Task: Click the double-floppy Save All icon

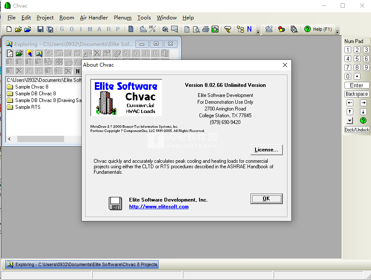Action: tap(50, 30)
